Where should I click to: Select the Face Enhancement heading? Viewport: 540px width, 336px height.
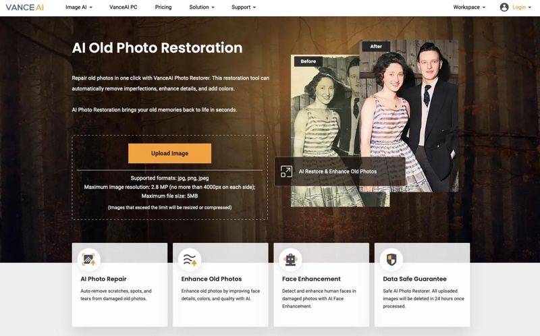[x=311, y=279]
